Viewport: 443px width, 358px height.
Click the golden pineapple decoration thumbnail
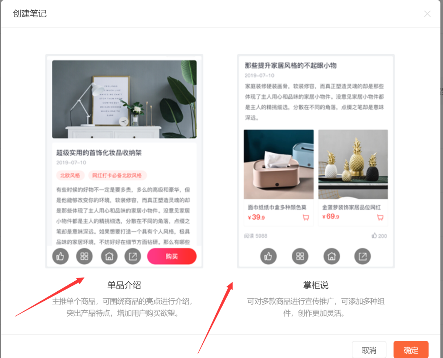(x=353, y=164)
